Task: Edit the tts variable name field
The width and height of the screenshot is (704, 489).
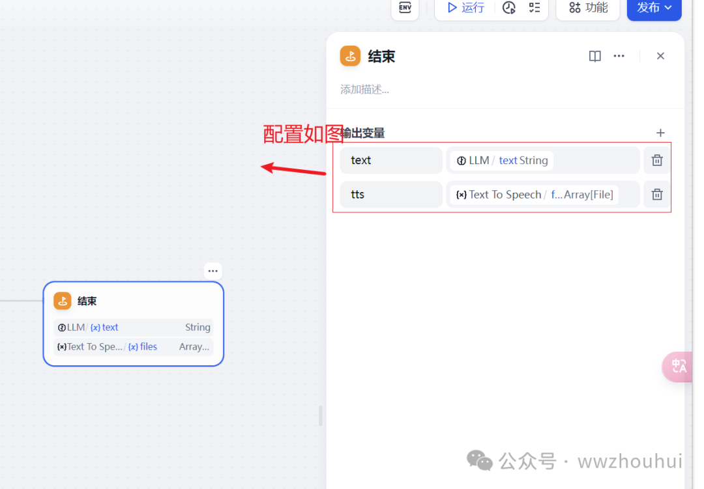Action: pyautogui.click(x=391, y=194)
